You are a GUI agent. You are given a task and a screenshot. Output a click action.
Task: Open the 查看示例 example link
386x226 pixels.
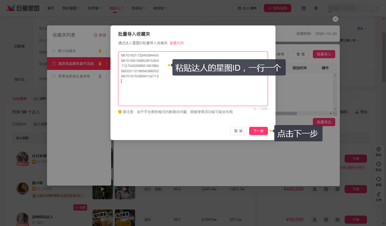[176, 43]
